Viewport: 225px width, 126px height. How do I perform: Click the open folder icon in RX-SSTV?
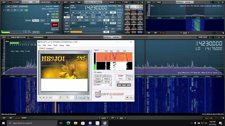click(x=64, y=98)
